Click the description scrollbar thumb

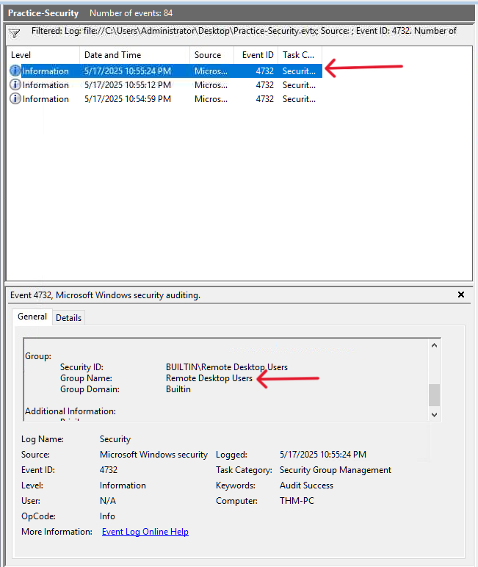(434, 394)
